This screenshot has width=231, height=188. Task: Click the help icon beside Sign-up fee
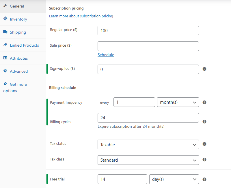pyautogui.click(x=204, y=69)
